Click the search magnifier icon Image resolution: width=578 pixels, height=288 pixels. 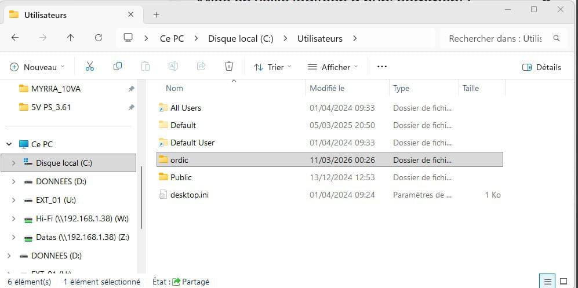557,39
